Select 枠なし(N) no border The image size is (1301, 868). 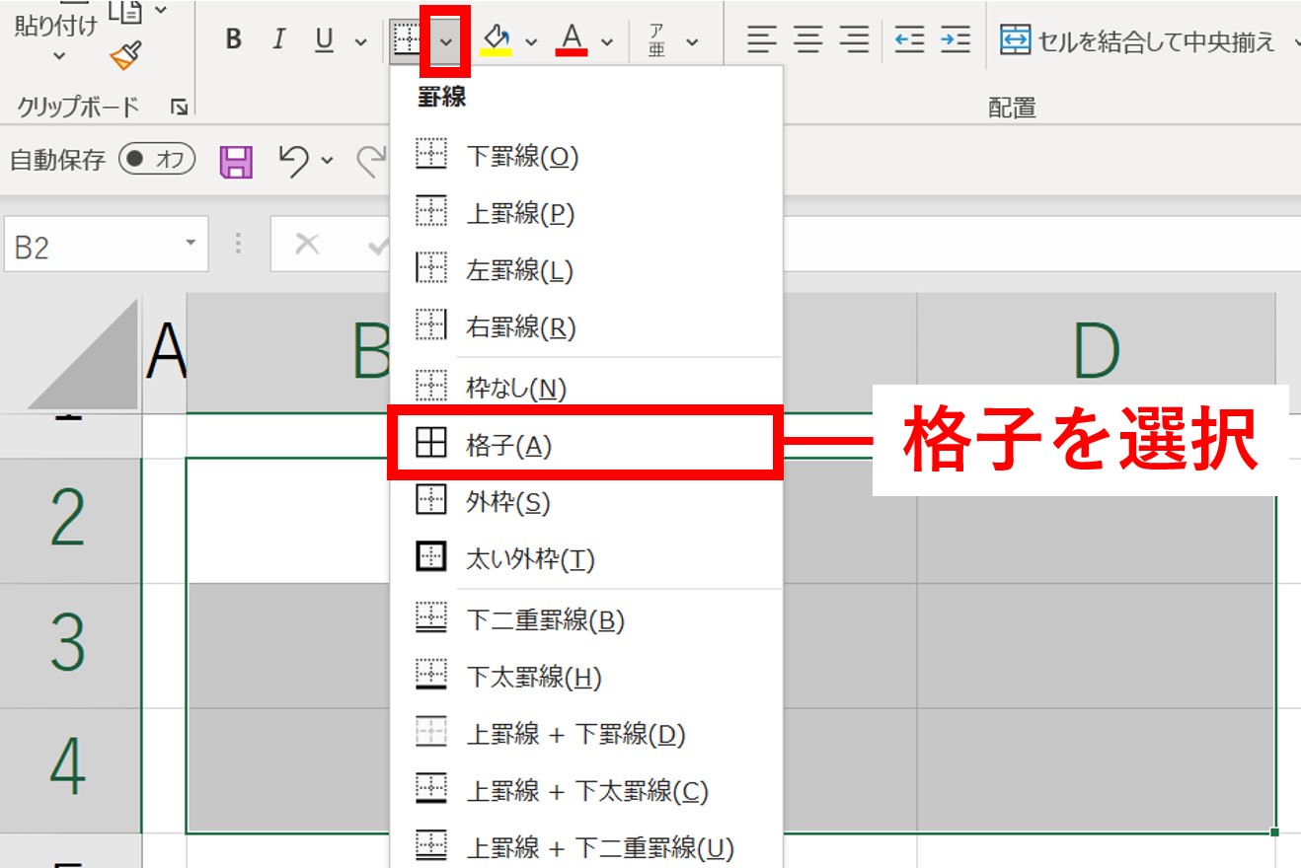pos(586,389)
